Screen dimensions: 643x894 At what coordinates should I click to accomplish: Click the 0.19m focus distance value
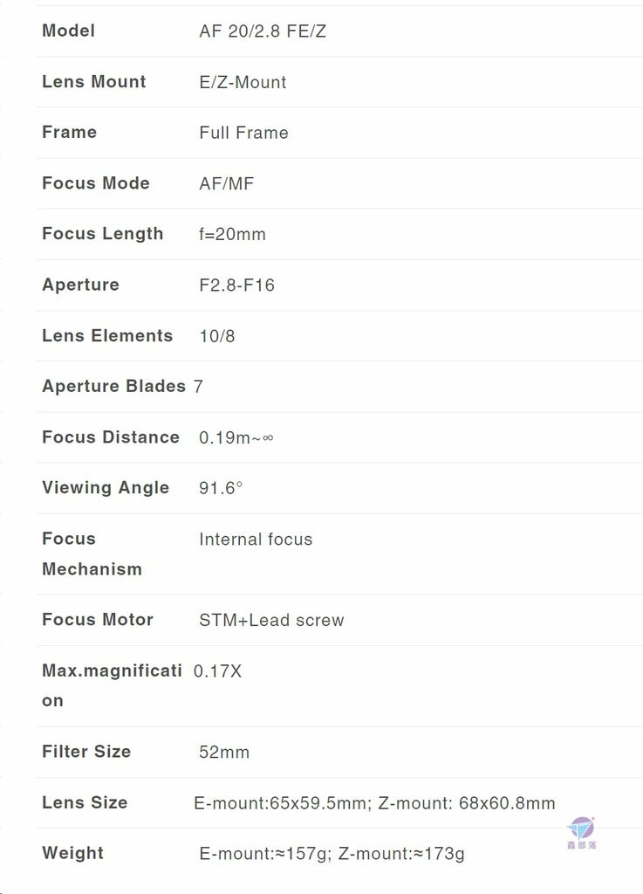(x=236, y=437)
